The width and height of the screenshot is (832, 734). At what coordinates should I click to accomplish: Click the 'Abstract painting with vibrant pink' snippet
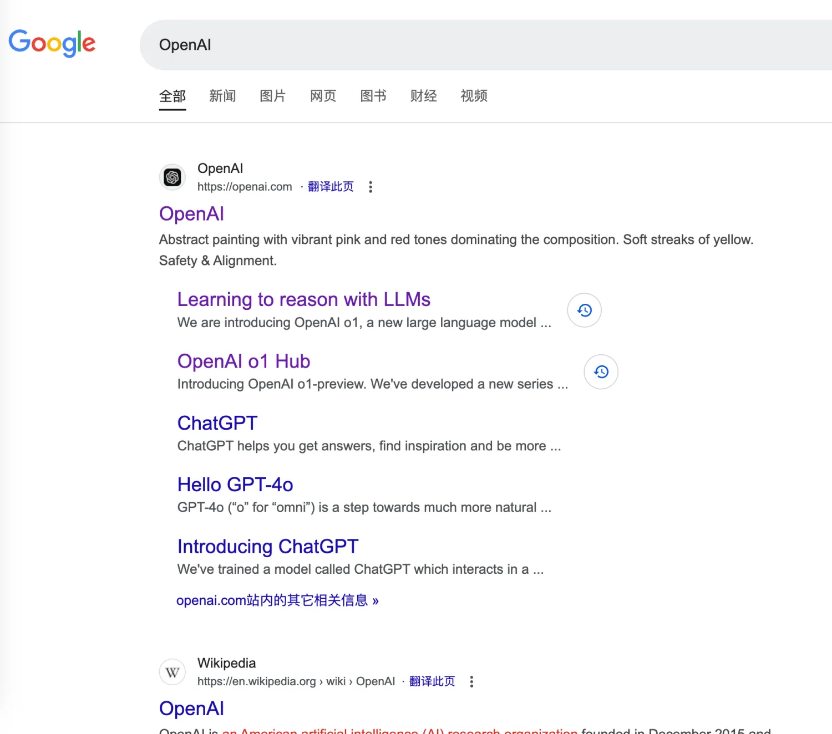(x=456, y=250)
